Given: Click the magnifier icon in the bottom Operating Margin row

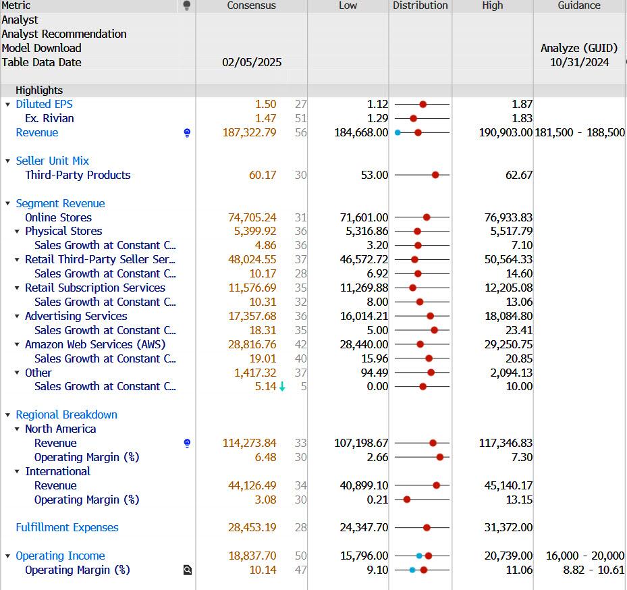Looking at the screenshot, I should click(x=188, y=570).
